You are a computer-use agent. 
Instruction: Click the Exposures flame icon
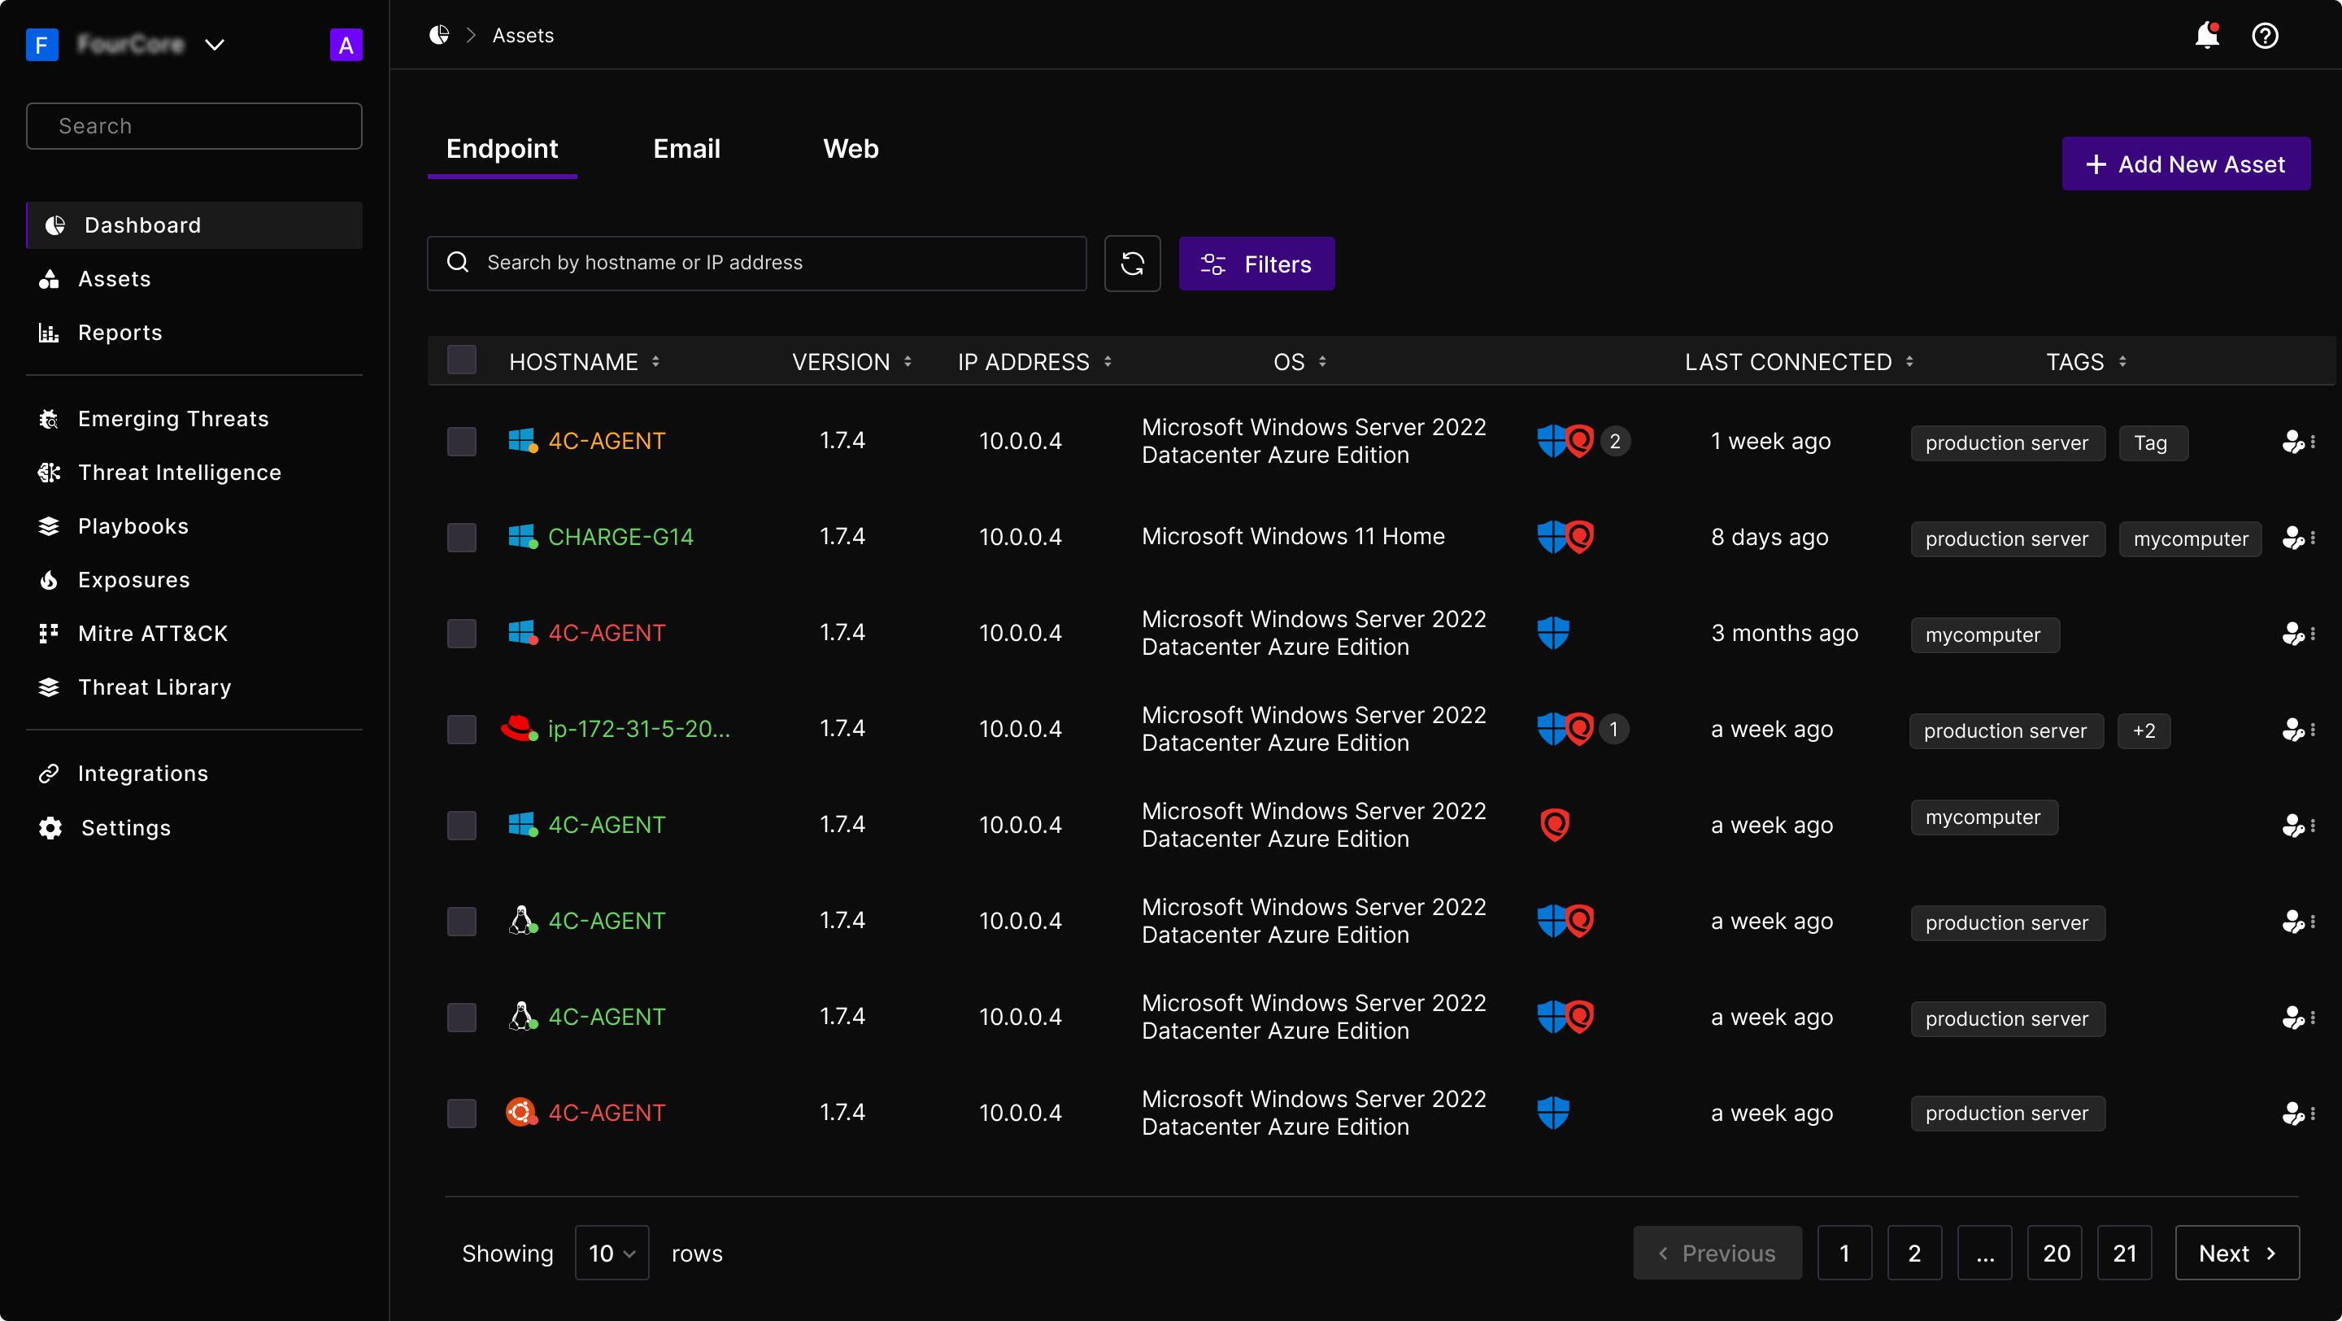pos(49,580)
